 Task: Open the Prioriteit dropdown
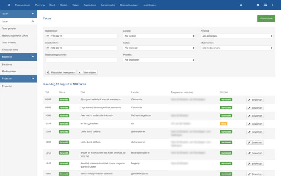159,60
